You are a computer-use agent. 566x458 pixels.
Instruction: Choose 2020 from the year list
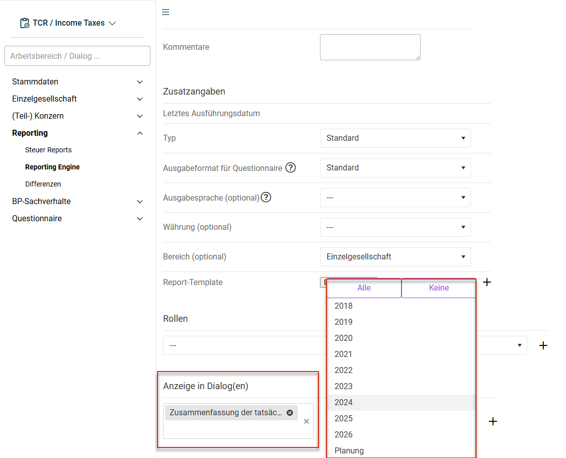coord(401,338)
